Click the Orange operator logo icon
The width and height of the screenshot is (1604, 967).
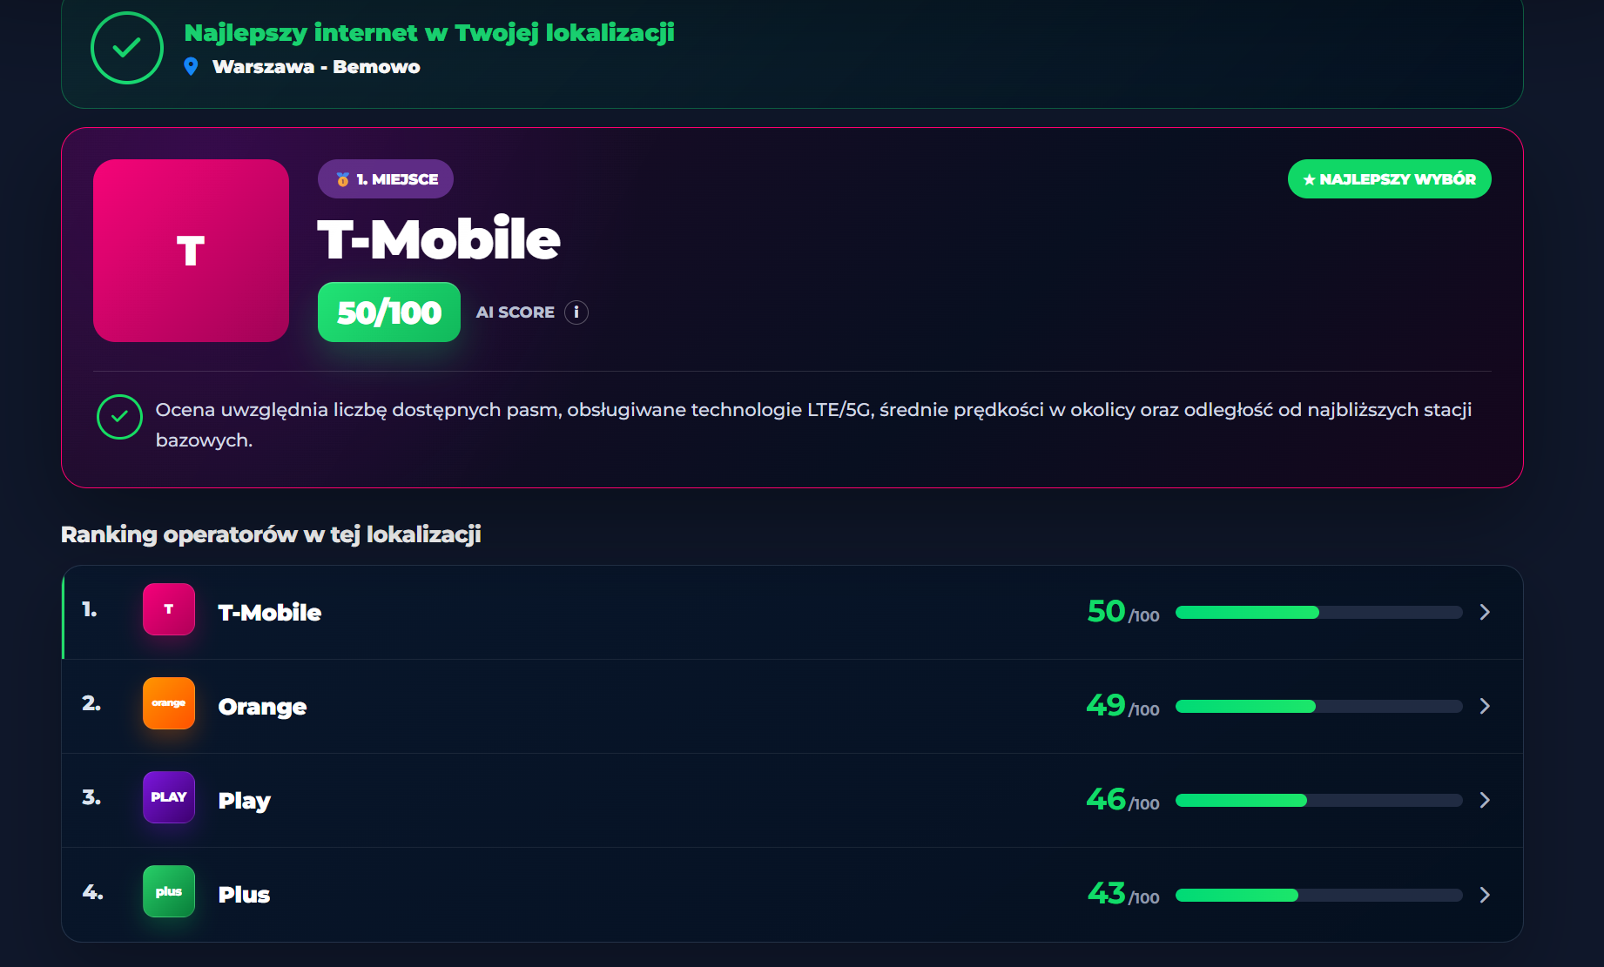tap(169, 703)
